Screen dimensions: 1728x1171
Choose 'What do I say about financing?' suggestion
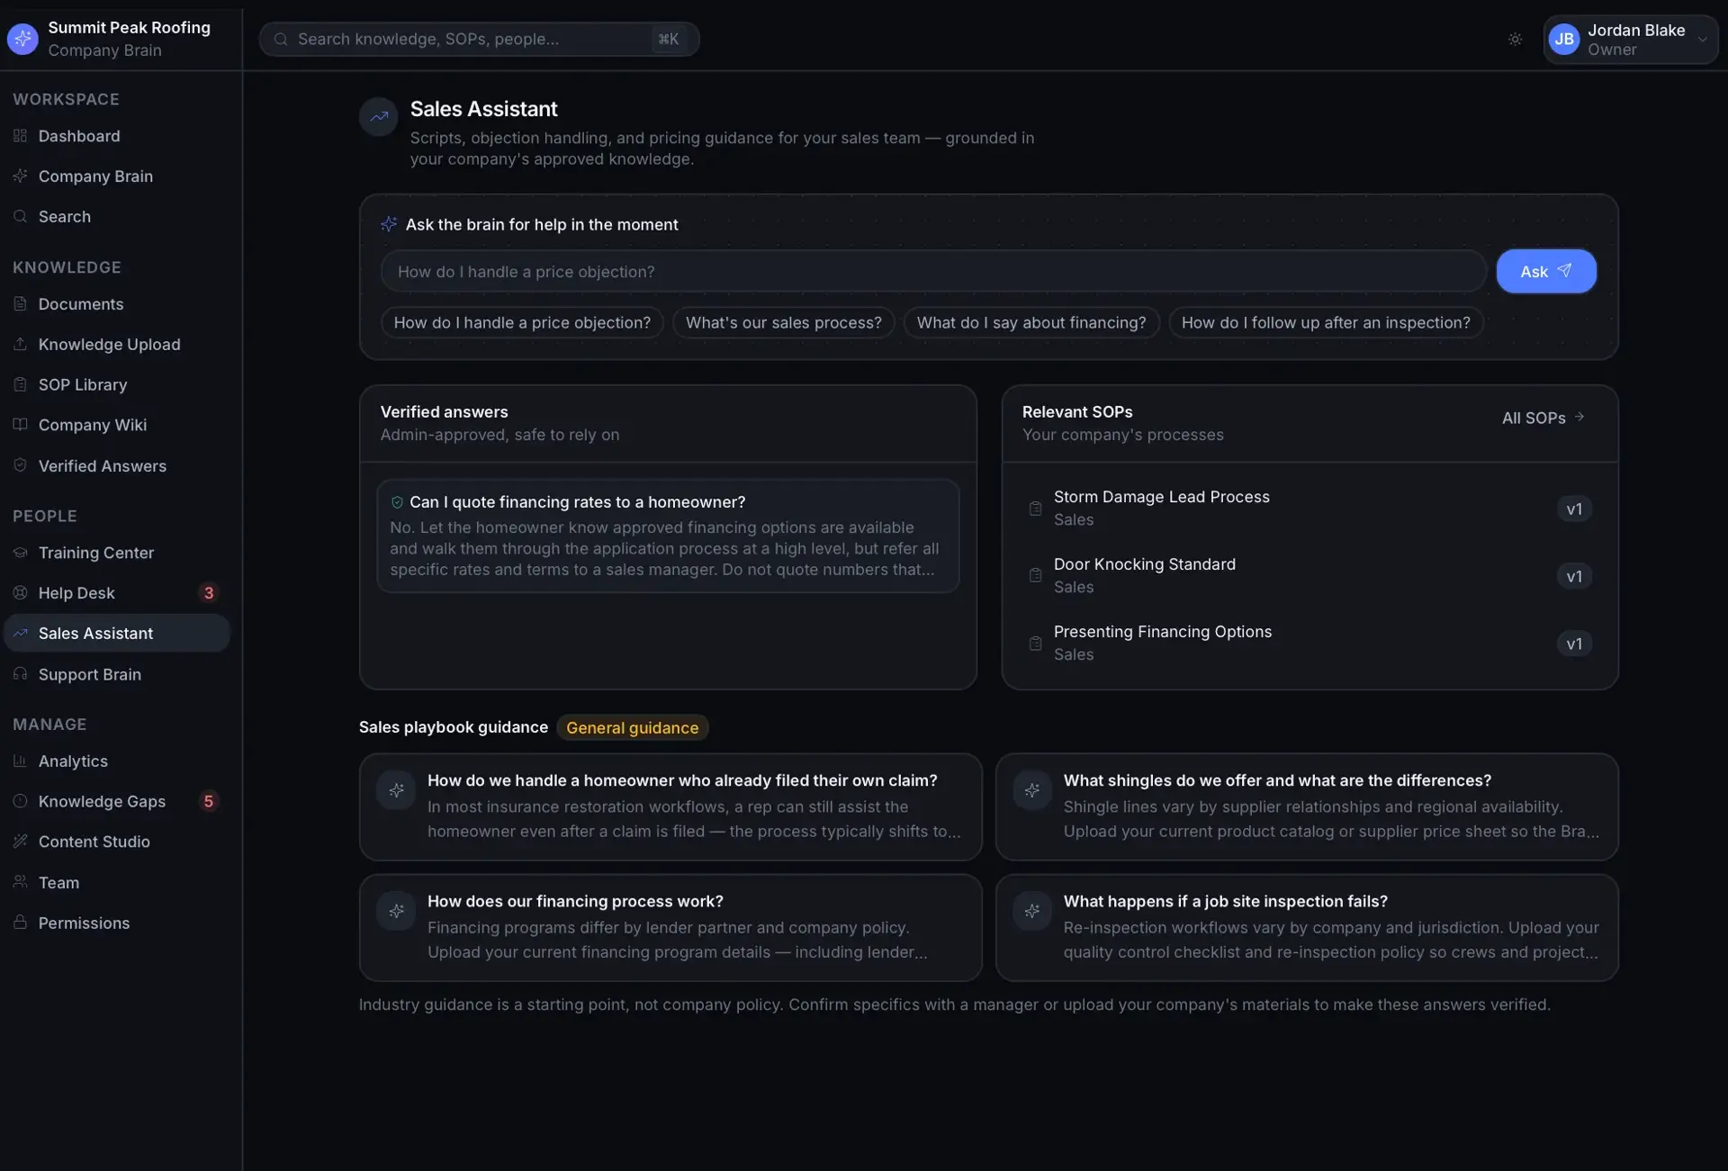click(x=1031, y=322)
